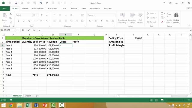Open Chrome from the taskbar
192x108 pixels.
click(x=11, y=105)
